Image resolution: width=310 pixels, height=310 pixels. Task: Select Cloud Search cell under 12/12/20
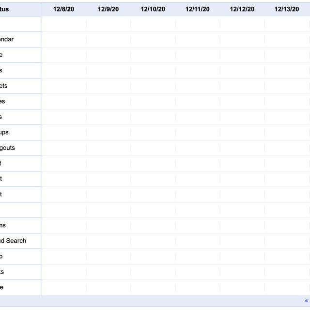242,241
